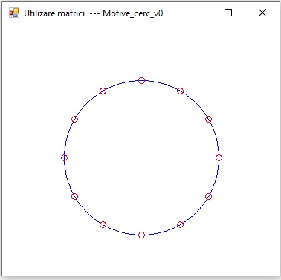Pick the upper-left red marker nearest the top
This screenshot has width=281, height=280.
(x=103, y=91)
